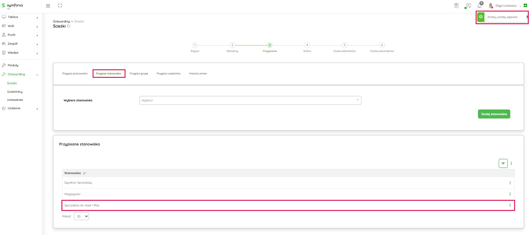Sort by the Stanowisko column
The width and height of the screenshot is (531, 235).
(84, 173)
